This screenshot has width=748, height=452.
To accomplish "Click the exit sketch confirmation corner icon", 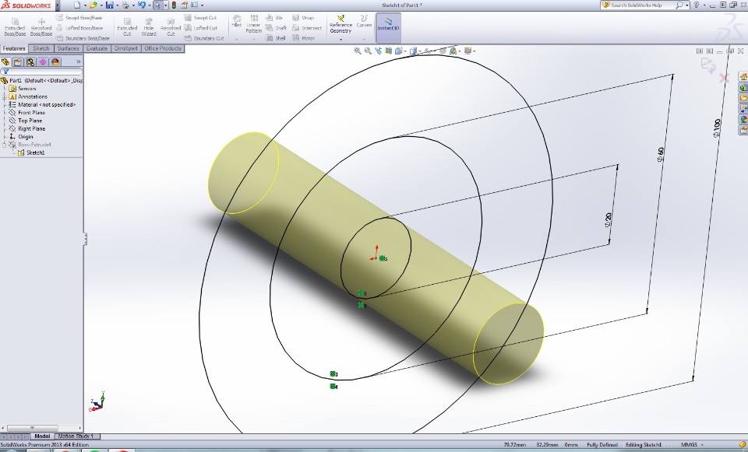I will (708, 65).
